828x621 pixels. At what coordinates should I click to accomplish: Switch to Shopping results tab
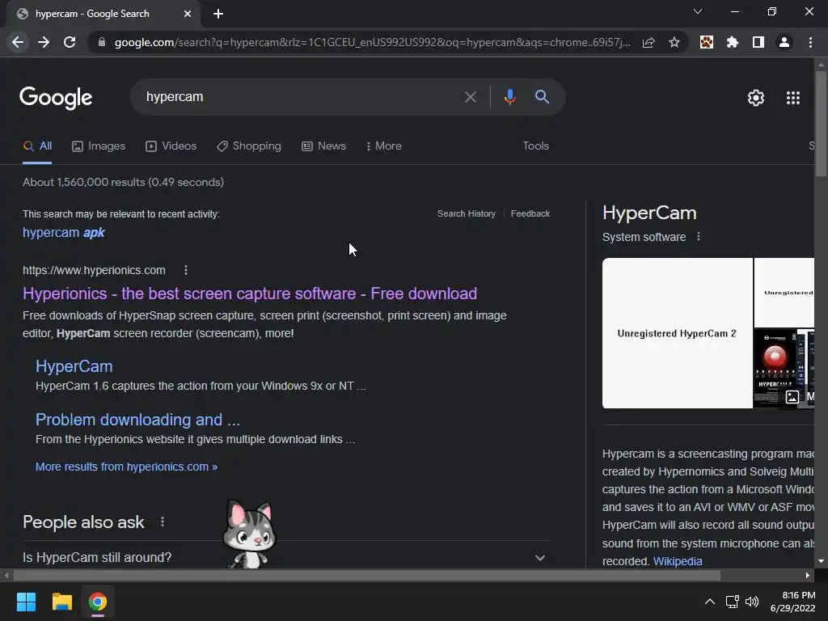(249, 146)
